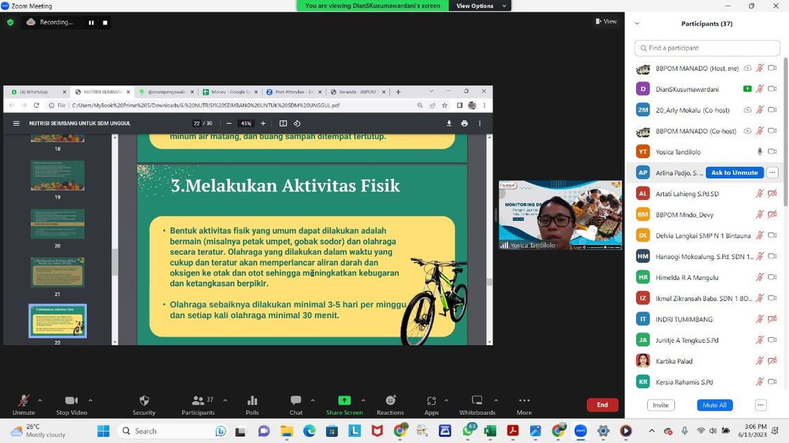
Task: Expand audio options arrow beside Unmute
Action: pos(39,400)
